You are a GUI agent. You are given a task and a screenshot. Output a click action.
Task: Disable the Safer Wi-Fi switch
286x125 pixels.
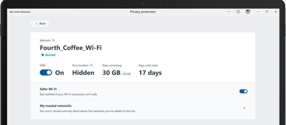pyautogui.click(x=243, y=91)
